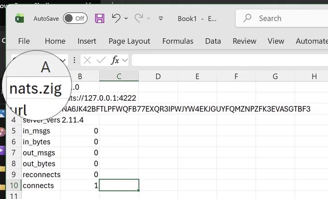Select column C header

tap(119, 76)
